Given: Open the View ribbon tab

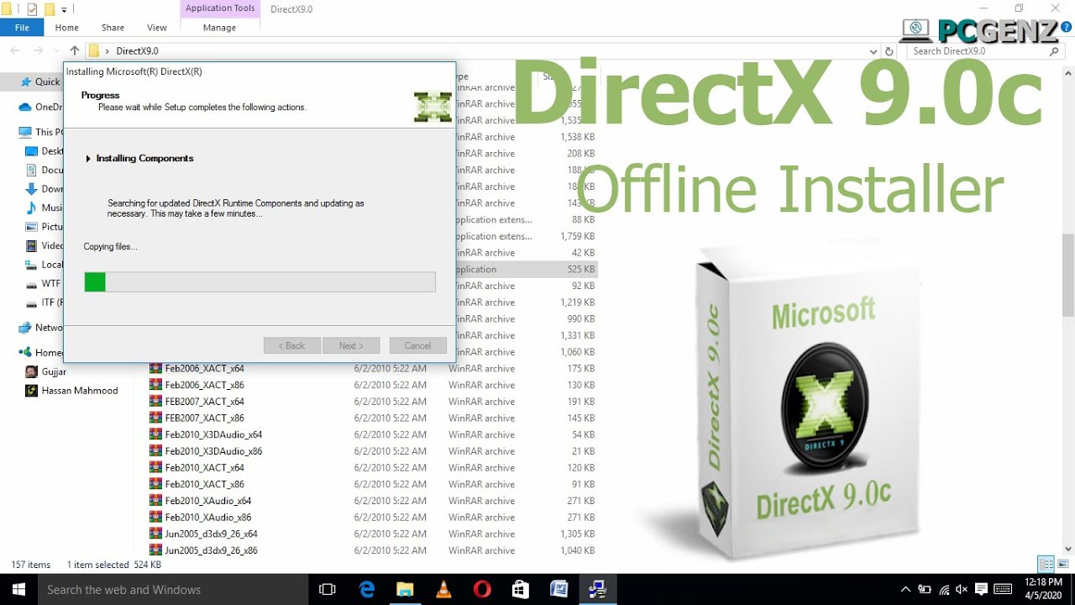Looking at the screenshot, I should click(157, 28).
